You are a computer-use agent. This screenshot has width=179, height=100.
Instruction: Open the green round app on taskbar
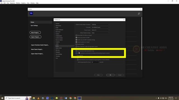click(56, 98)
